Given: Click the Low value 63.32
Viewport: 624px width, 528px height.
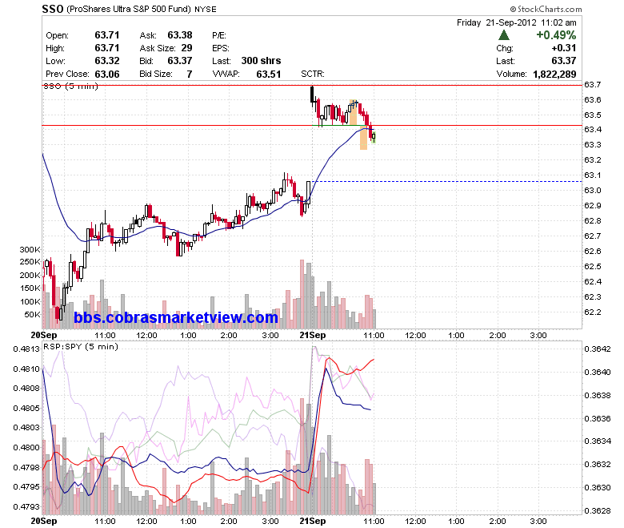Looking at the screenshot, I should pyautogui.click(x=107, y=61).
